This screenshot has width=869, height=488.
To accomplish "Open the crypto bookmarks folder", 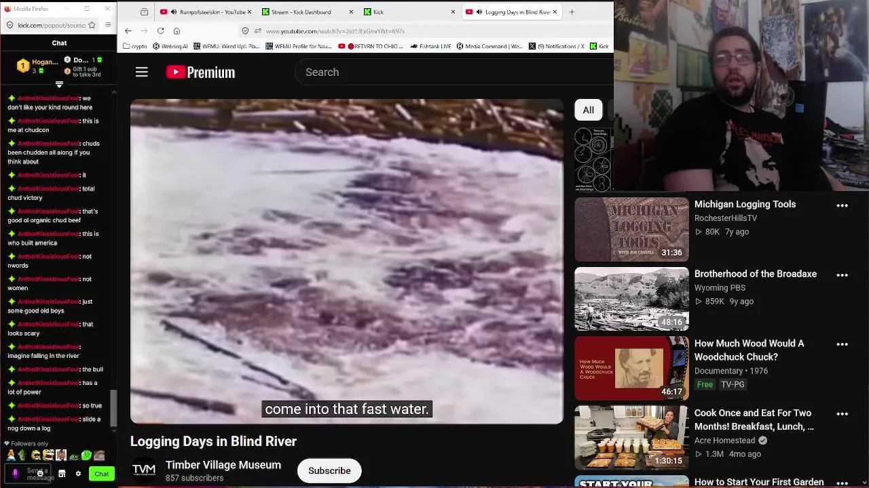I will click(135, 46).
